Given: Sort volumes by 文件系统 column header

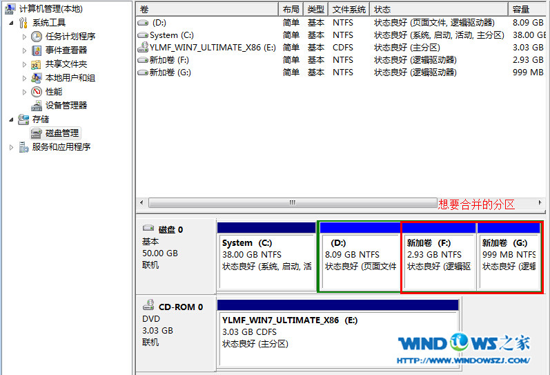Looking at the screenshot, I should (348, 10).
